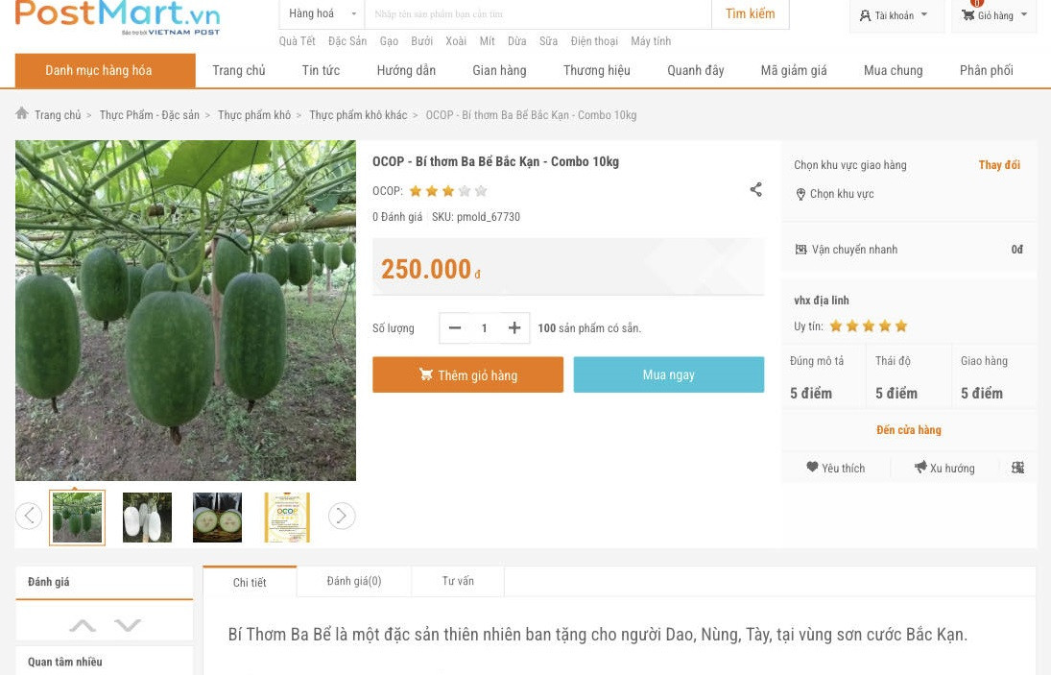This screenshot has height=675, width=1051.
Task: Open Chọn khu vực location selector
Action: tap(841, 194)
